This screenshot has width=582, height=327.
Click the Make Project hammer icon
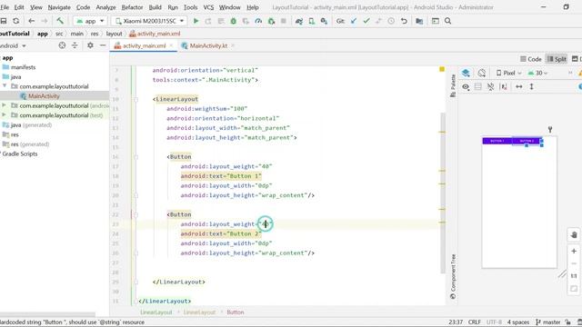(60, 21)
